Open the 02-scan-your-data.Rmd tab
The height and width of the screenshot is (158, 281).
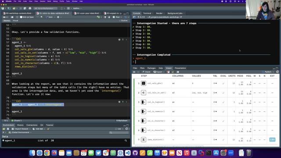click(88, 13)
